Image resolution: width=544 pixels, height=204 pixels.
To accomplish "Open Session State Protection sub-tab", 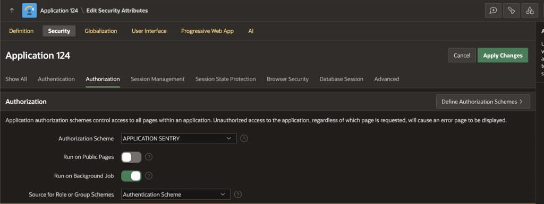I will [x=225, y=79].
